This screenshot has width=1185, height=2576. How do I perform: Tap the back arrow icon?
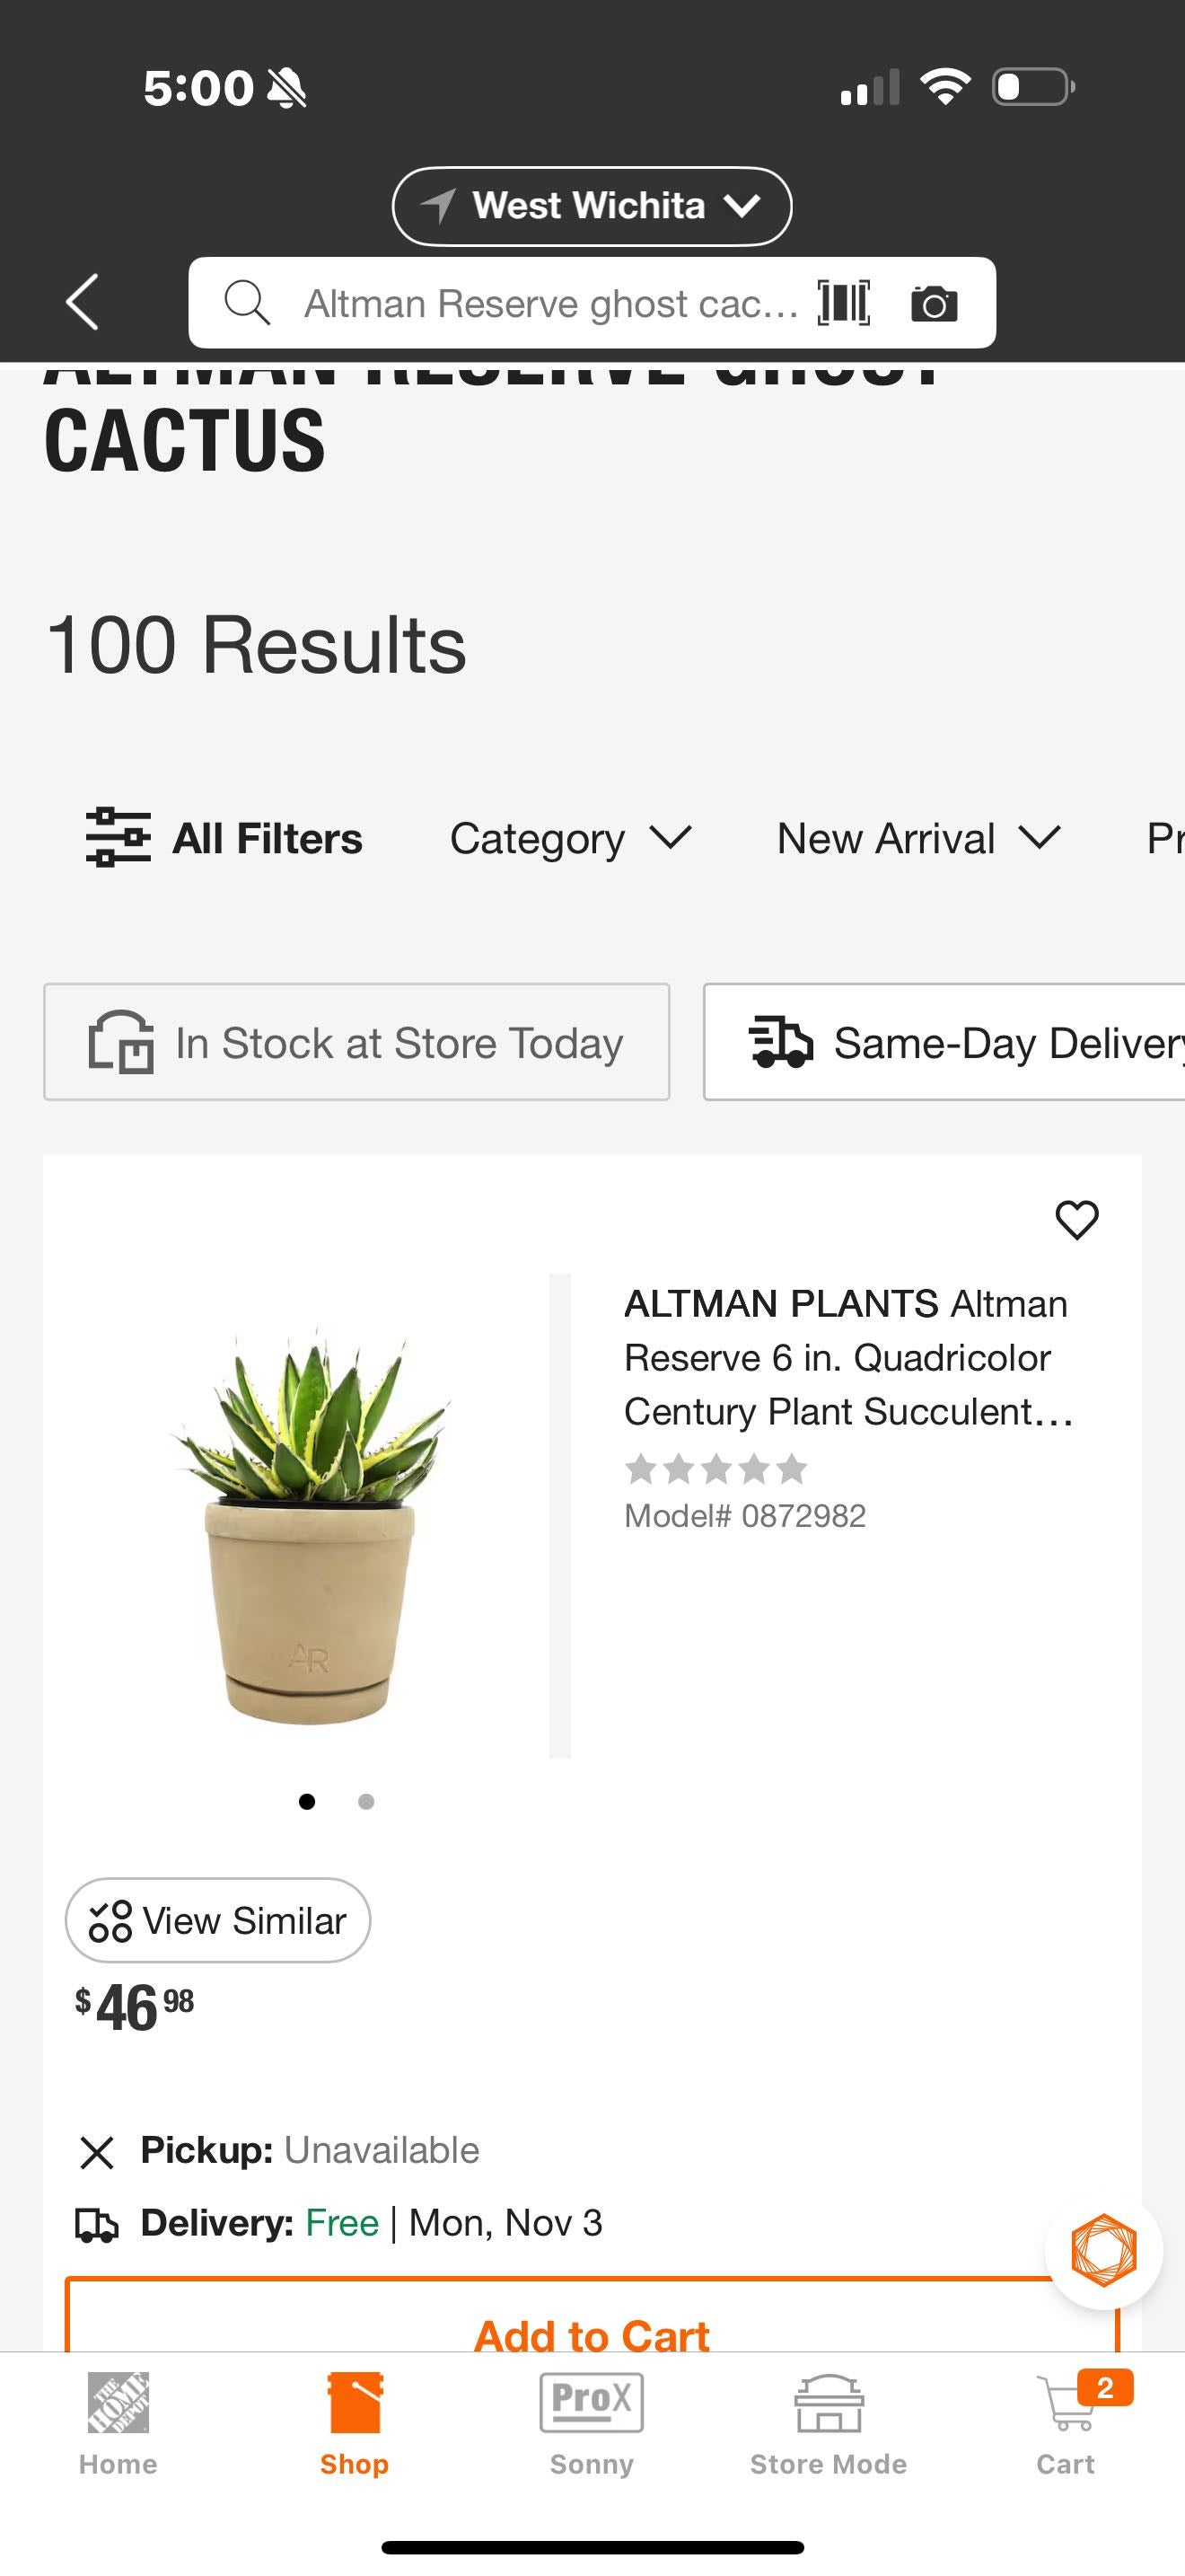83,302
